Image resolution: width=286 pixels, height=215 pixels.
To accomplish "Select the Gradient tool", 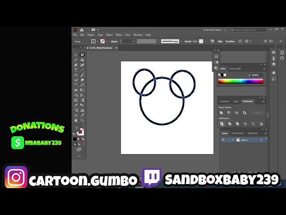I will pyautogui.click(x=82, y=100).
